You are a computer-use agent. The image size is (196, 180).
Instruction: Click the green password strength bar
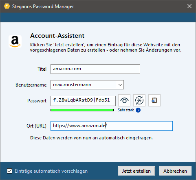click(82, 110)
